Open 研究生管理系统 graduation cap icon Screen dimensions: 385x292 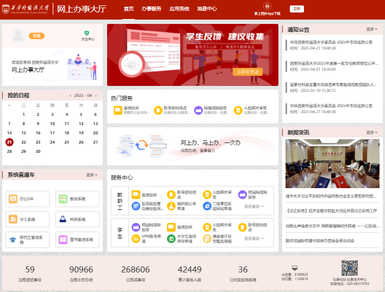coord(13,240)
